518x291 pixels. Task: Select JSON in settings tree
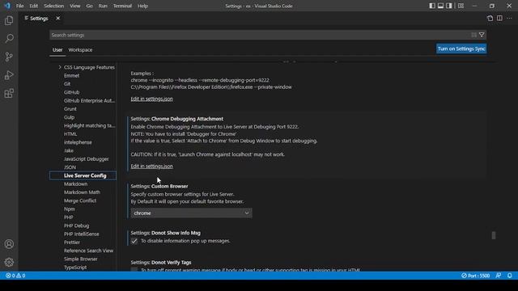coord(70,167)
